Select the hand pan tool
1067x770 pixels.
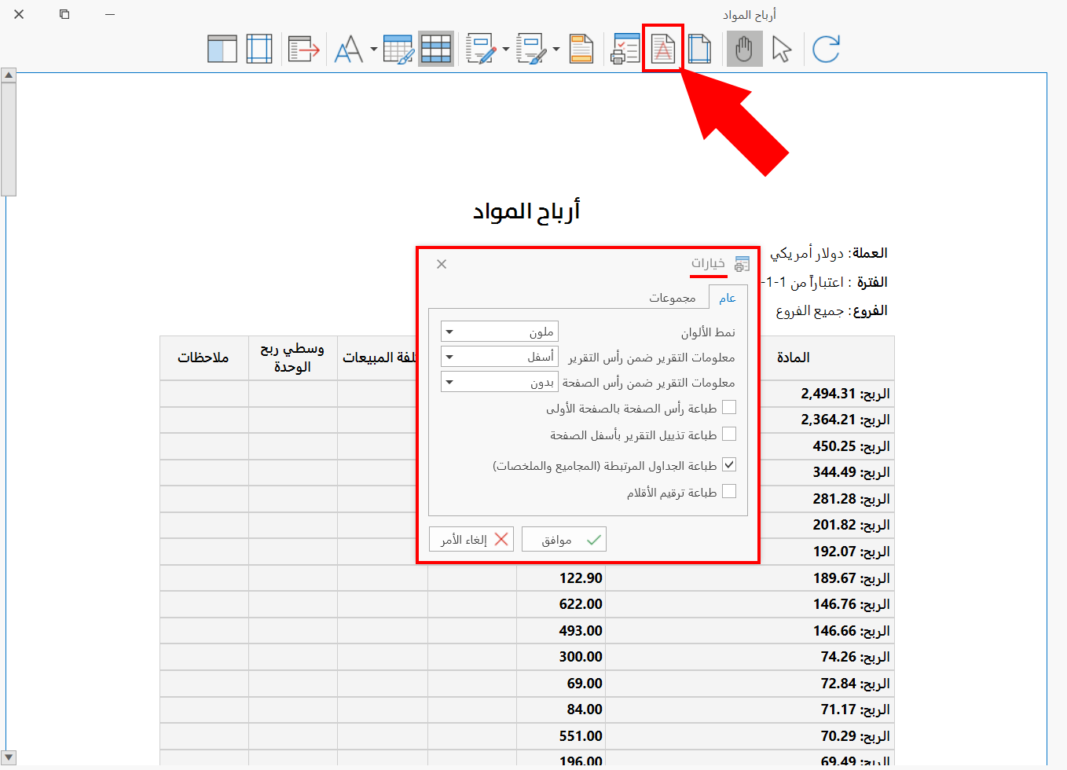coord(745,49)
